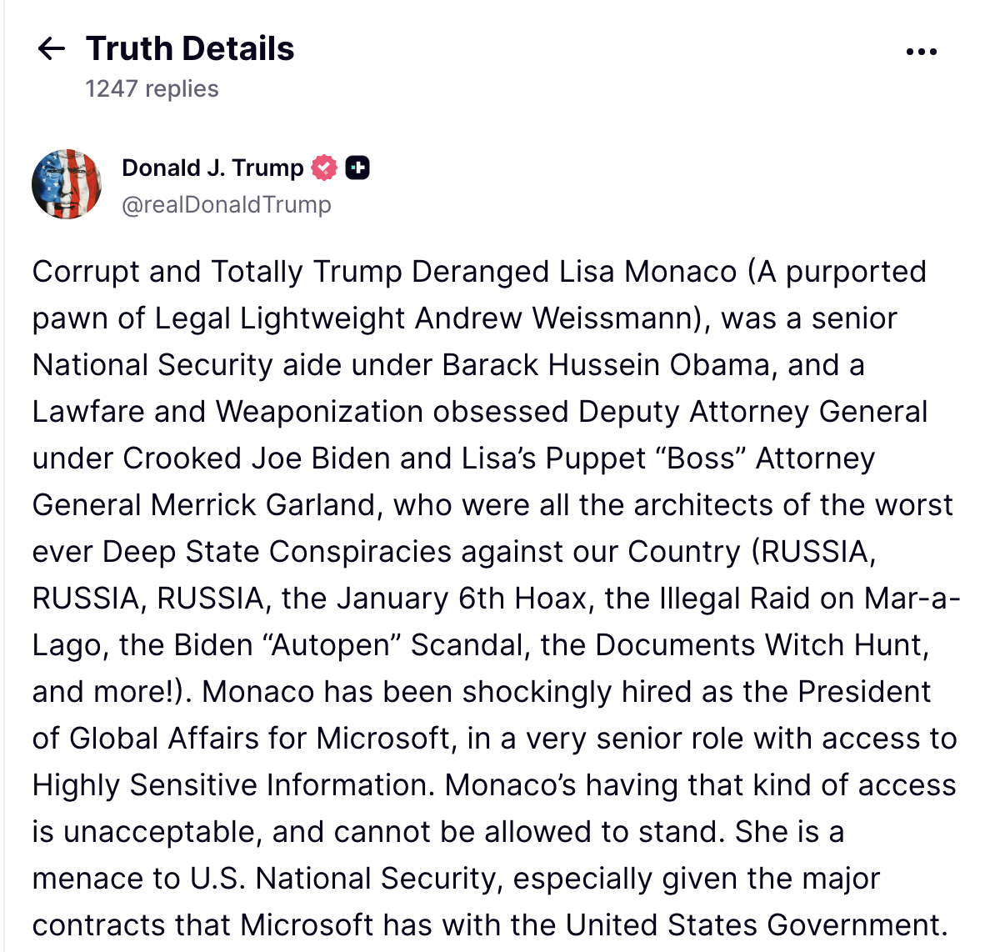Click the red verified badge beside Trump's name
Viewport: 985px width, 952px height.
[325, 167]
